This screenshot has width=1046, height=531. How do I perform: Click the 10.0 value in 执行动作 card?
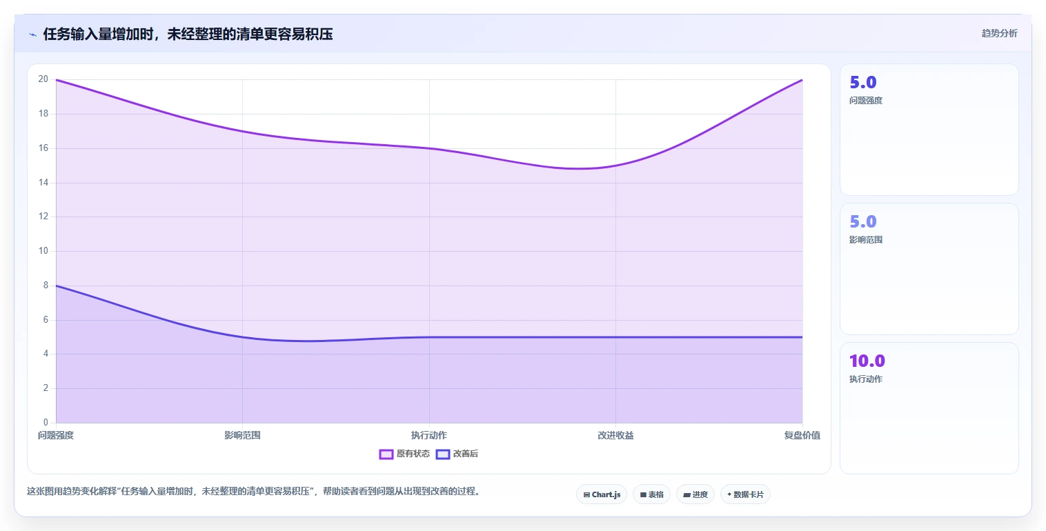867,361
